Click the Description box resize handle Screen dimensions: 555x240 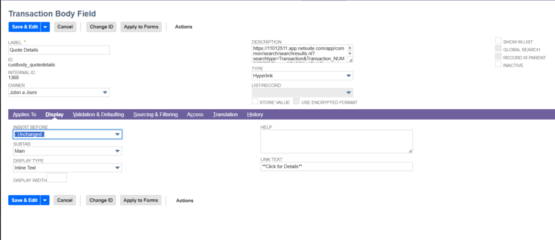(x=350, y=60)
